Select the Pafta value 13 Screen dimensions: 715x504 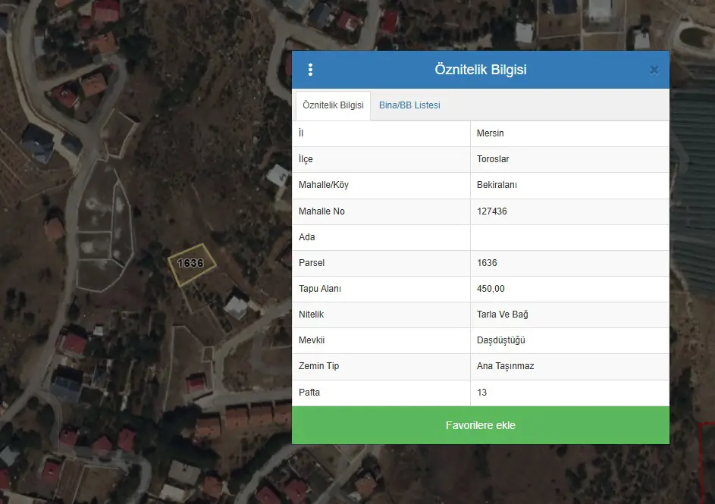[482, 393]
